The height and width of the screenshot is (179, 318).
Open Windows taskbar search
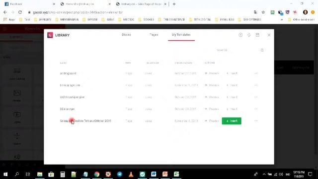(17, 174)
